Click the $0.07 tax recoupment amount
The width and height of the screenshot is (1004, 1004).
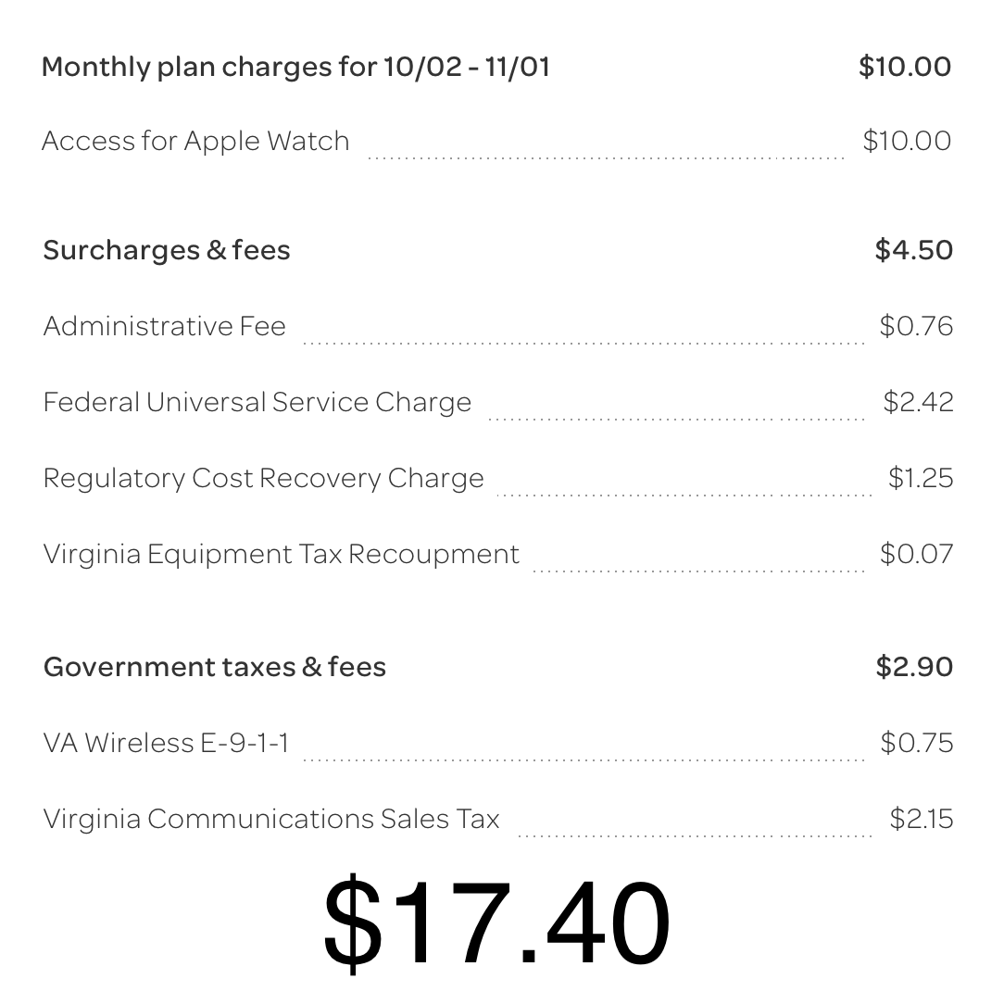tap(916, 554)
